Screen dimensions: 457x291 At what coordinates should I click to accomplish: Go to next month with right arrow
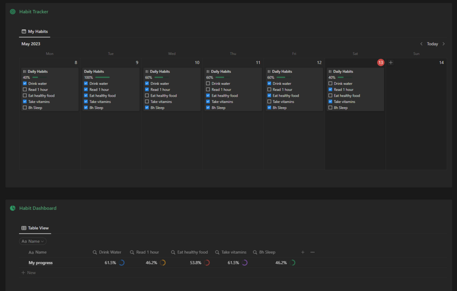point(444,44)
